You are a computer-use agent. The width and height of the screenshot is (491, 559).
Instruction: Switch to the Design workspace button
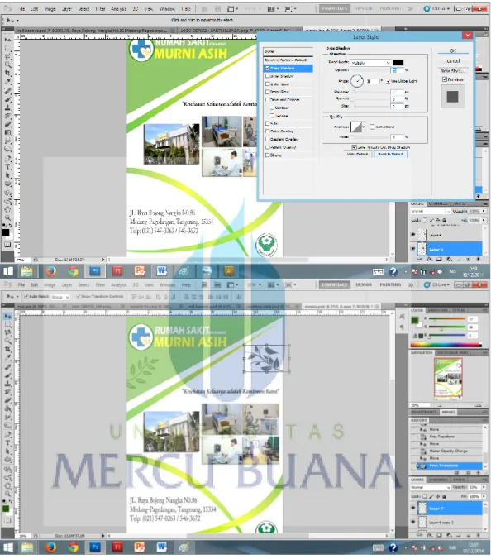[x=364, y=284]
